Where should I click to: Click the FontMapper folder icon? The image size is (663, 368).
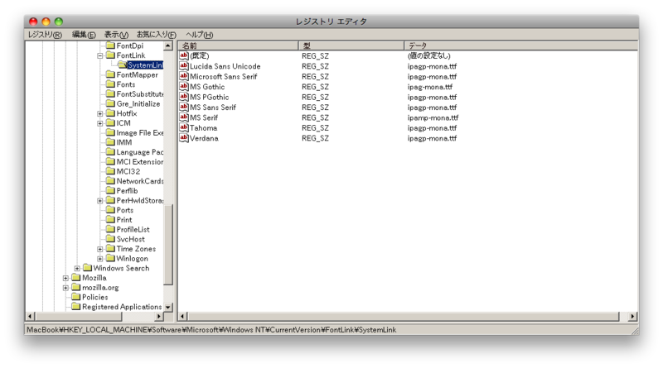point(110,74)
